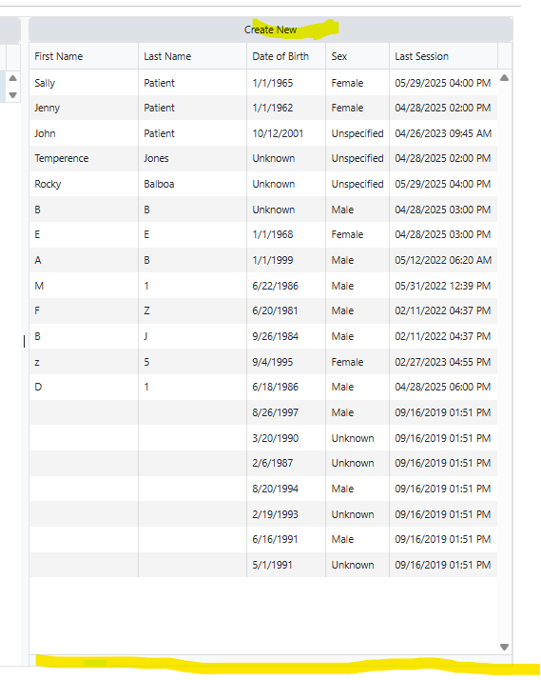
Task: Select the Sally Patient row
Action: pyautogui.click(x=263, y=83)
